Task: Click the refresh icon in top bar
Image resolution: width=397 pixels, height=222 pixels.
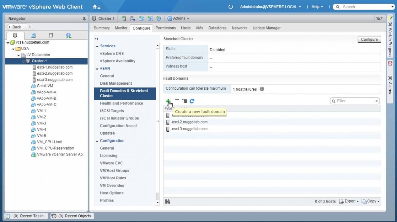Action: pos(231,7)
